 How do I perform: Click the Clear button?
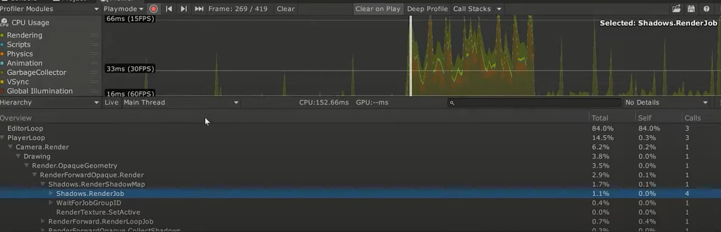coord(286,9)
